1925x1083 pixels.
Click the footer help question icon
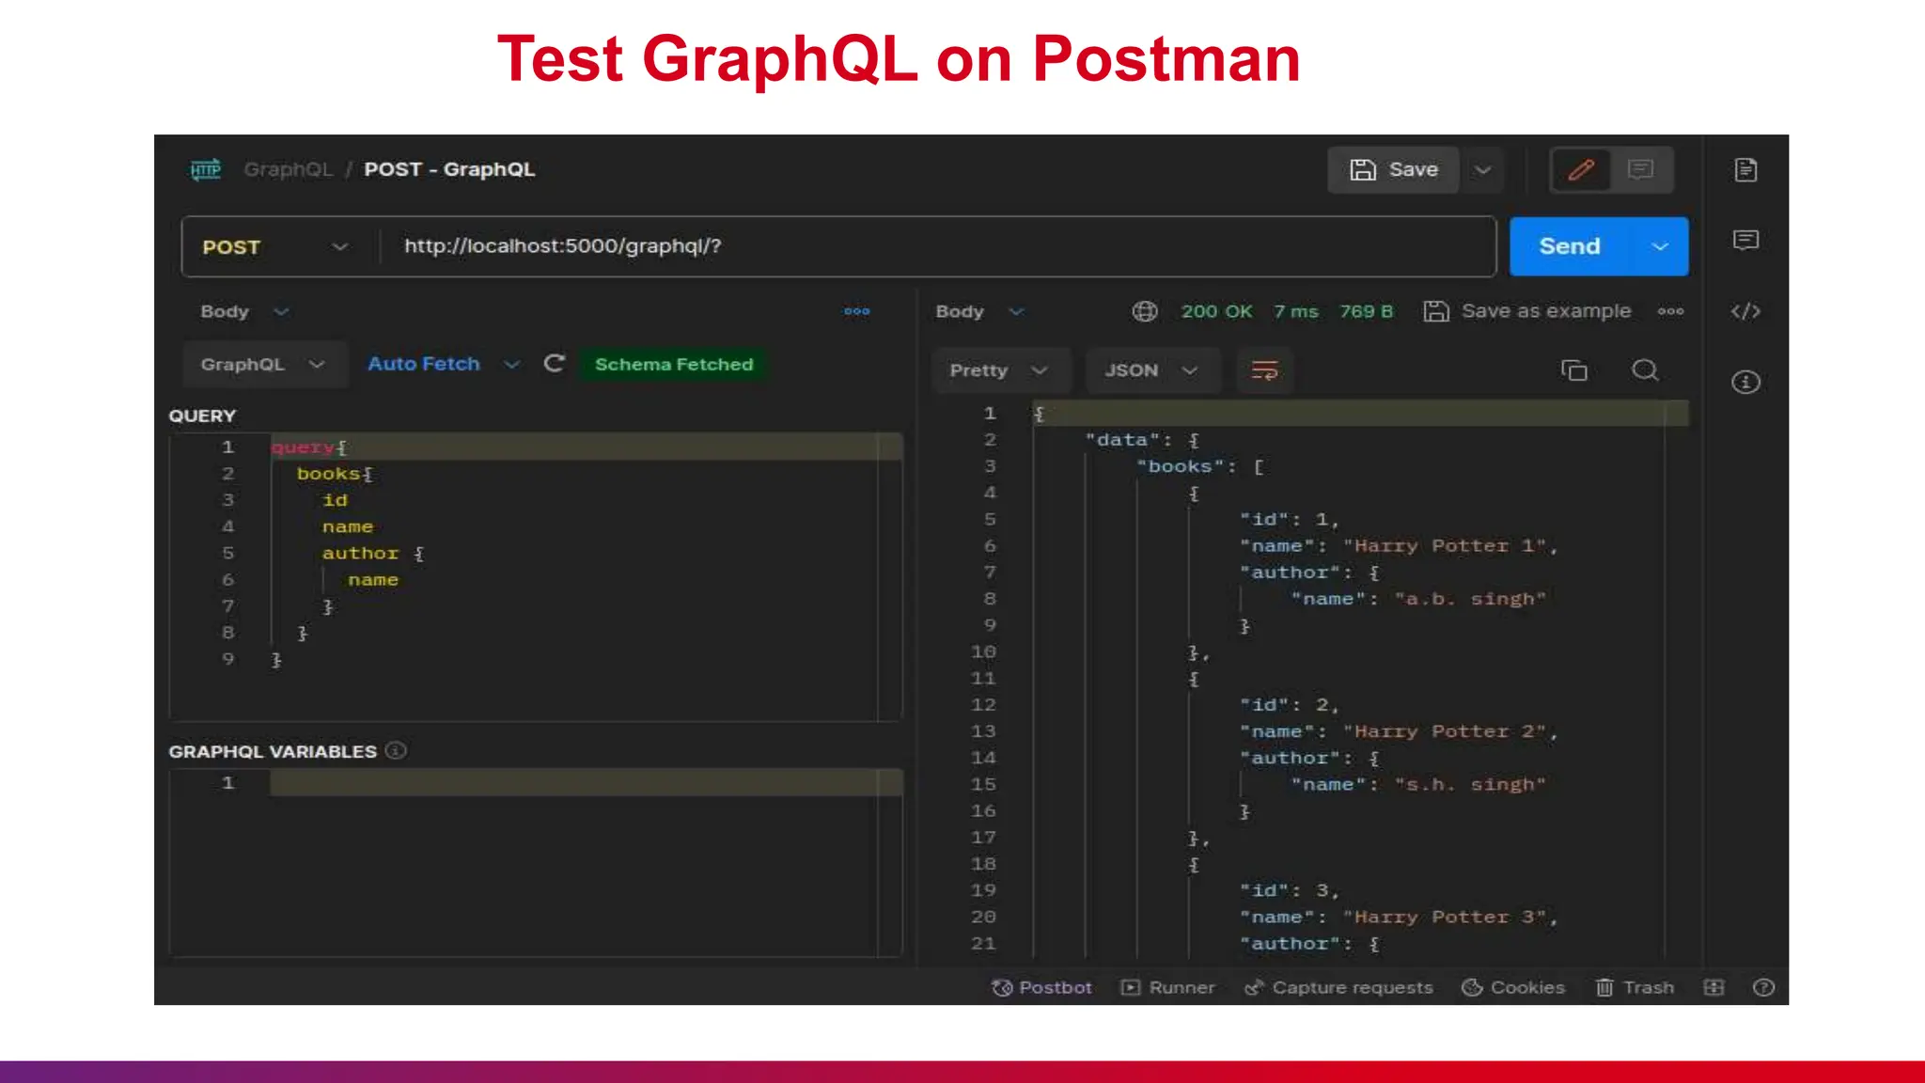(1763, 987)
